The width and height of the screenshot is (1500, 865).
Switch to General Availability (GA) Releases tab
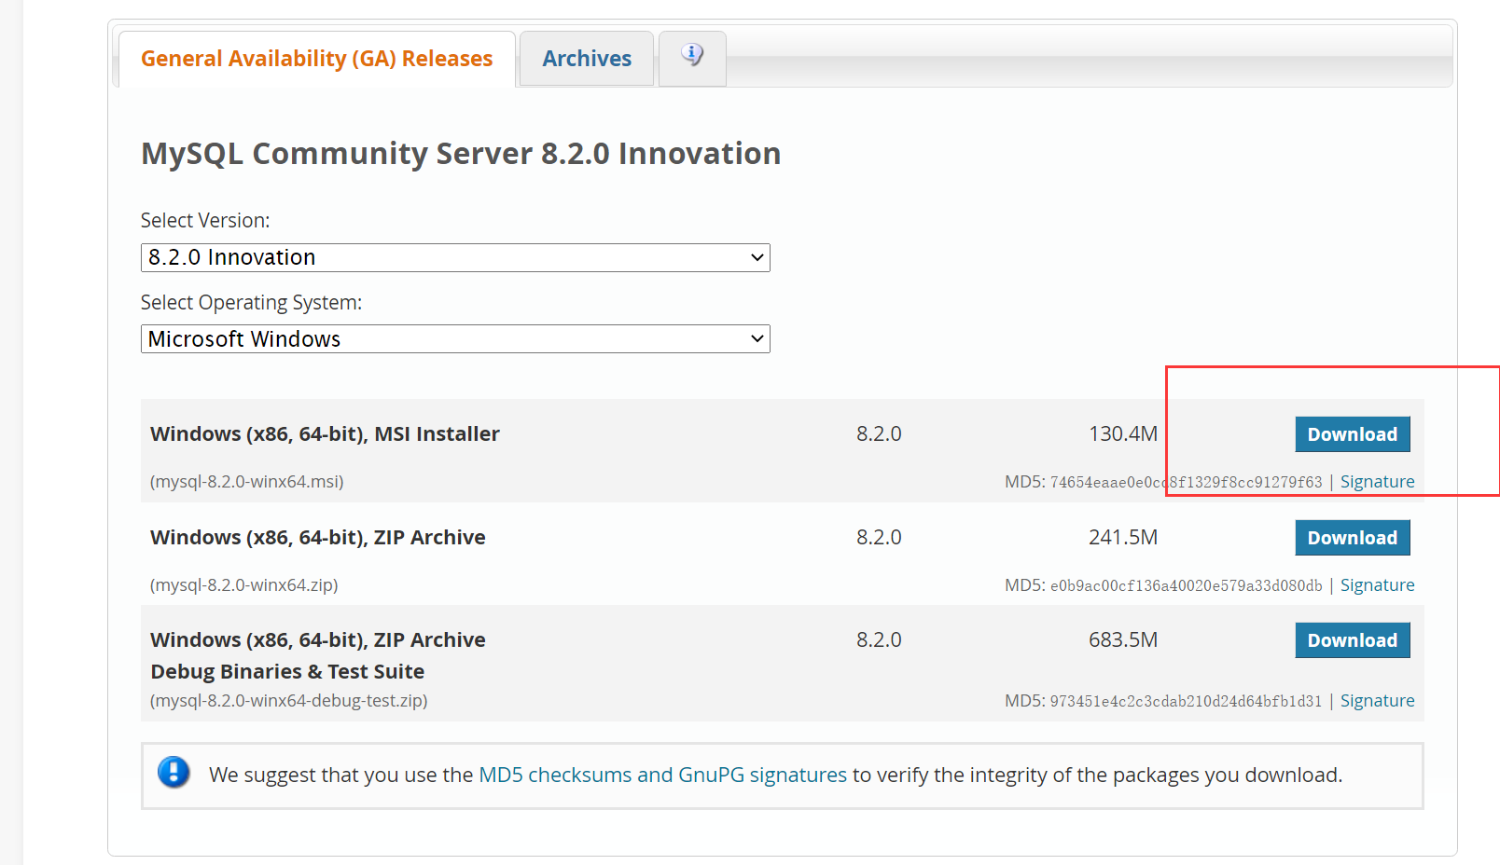click(x=316, y=59)
